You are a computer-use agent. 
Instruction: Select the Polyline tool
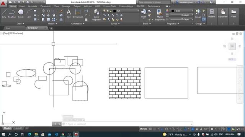12,14
